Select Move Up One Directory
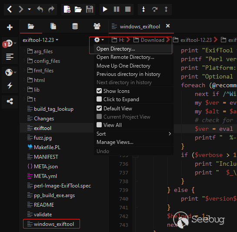This screenshot has height=232, width=237. coord(133,66)
